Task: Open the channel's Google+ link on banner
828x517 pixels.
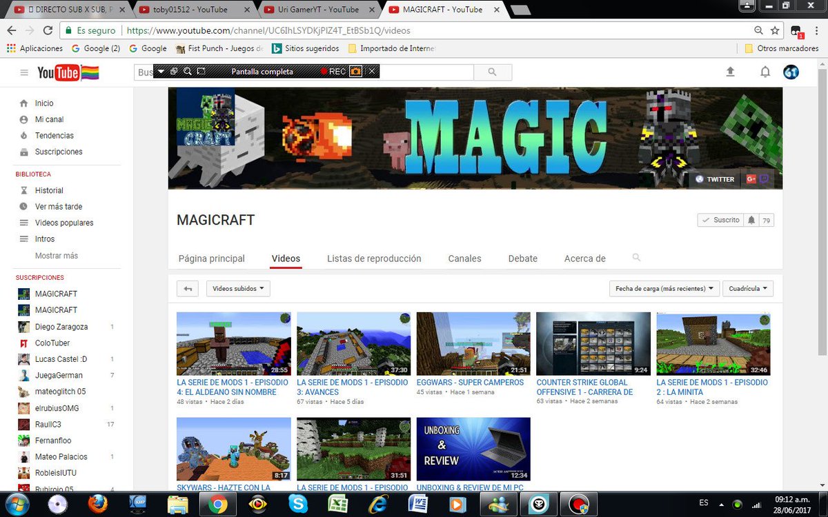Action: 751,179
